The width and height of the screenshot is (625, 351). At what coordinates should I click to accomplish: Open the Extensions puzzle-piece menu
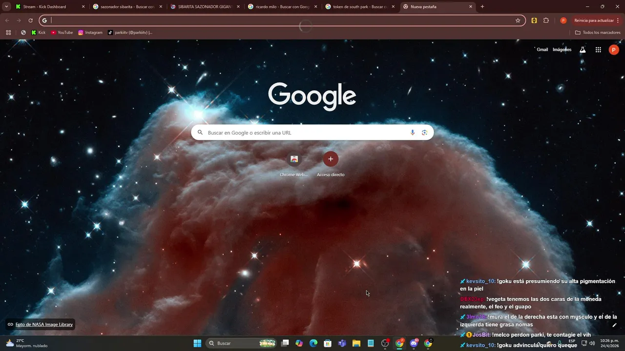546,20
